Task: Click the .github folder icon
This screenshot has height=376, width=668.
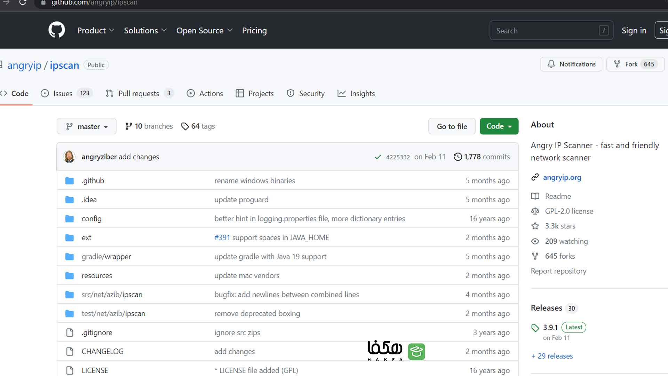Action: point(70,181)
